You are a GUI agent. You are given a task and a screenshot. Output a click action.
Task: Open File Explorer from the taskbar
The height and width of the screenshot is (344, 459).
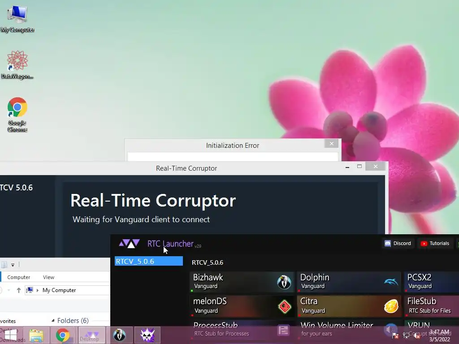pos(36,335)
